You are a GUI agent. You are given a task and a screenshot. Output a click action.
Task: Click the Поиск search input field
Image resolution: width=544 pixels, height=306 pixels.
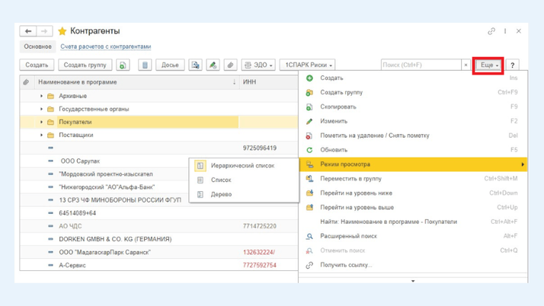(421, 65)
